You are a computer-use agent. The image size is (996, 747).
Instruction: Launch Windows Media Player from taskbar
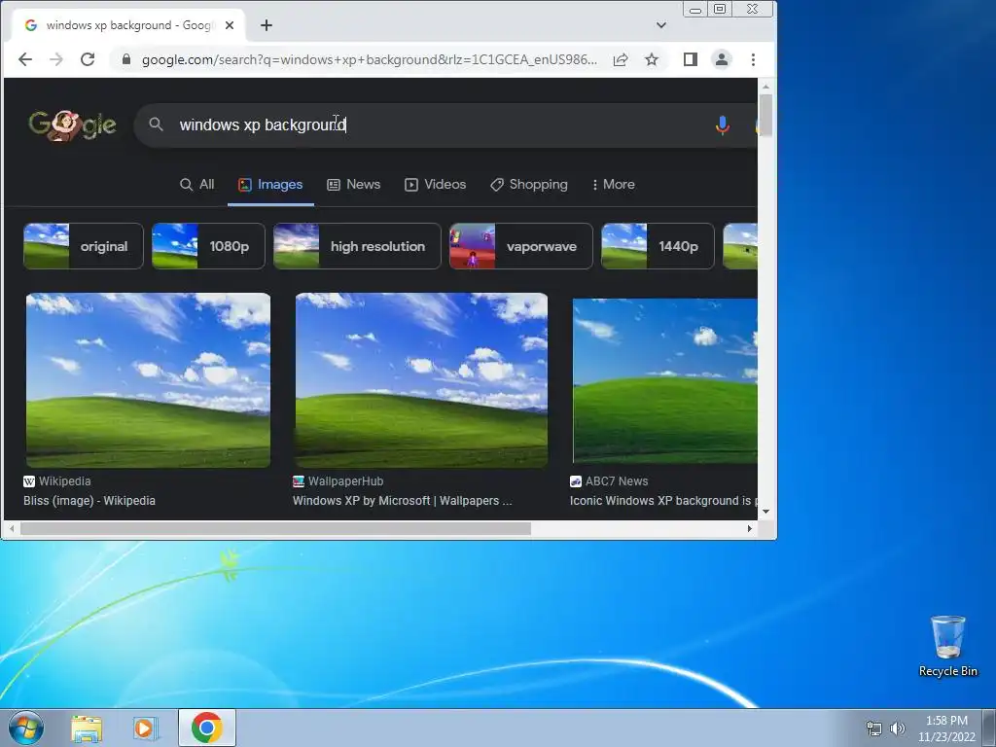pyautogui.click(x=145, y=729)
